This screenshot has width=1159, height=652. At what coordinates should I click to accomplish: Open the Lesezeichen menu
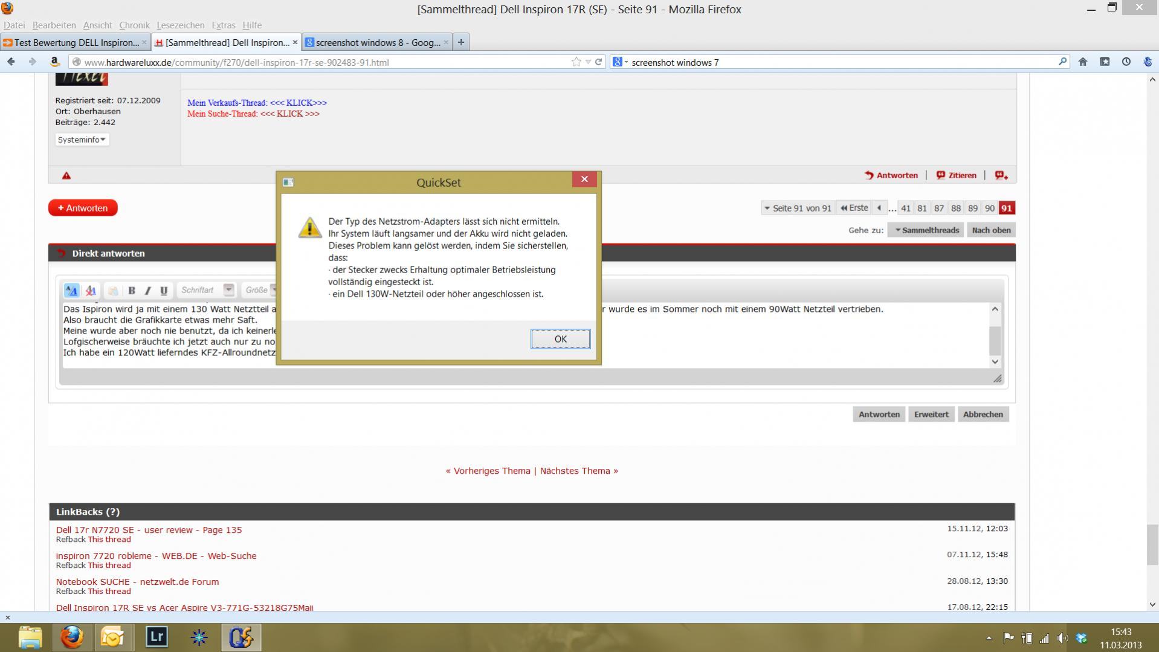point(180,25)
